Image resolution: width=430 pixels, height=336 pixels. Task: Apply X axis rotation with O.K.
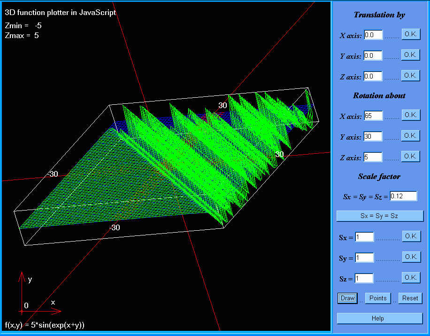pos(410,115)
